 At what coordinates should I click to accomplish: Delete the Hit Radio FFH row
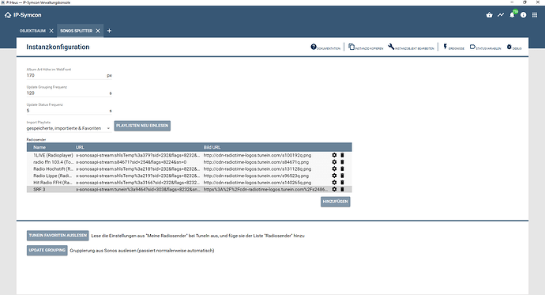click(x=342, y=182)
